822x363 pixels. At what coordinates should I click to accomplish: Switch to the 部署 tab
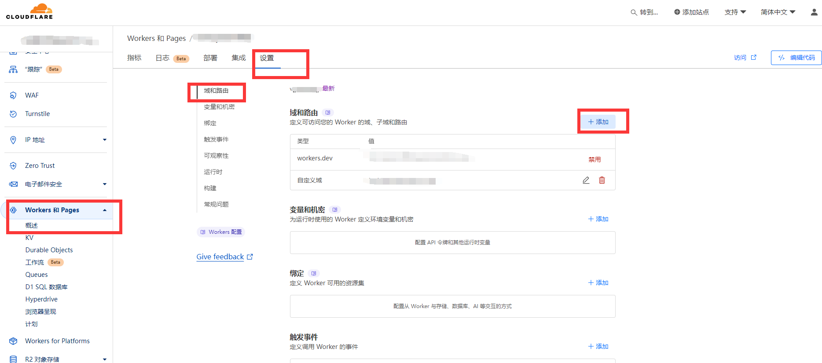210,58
